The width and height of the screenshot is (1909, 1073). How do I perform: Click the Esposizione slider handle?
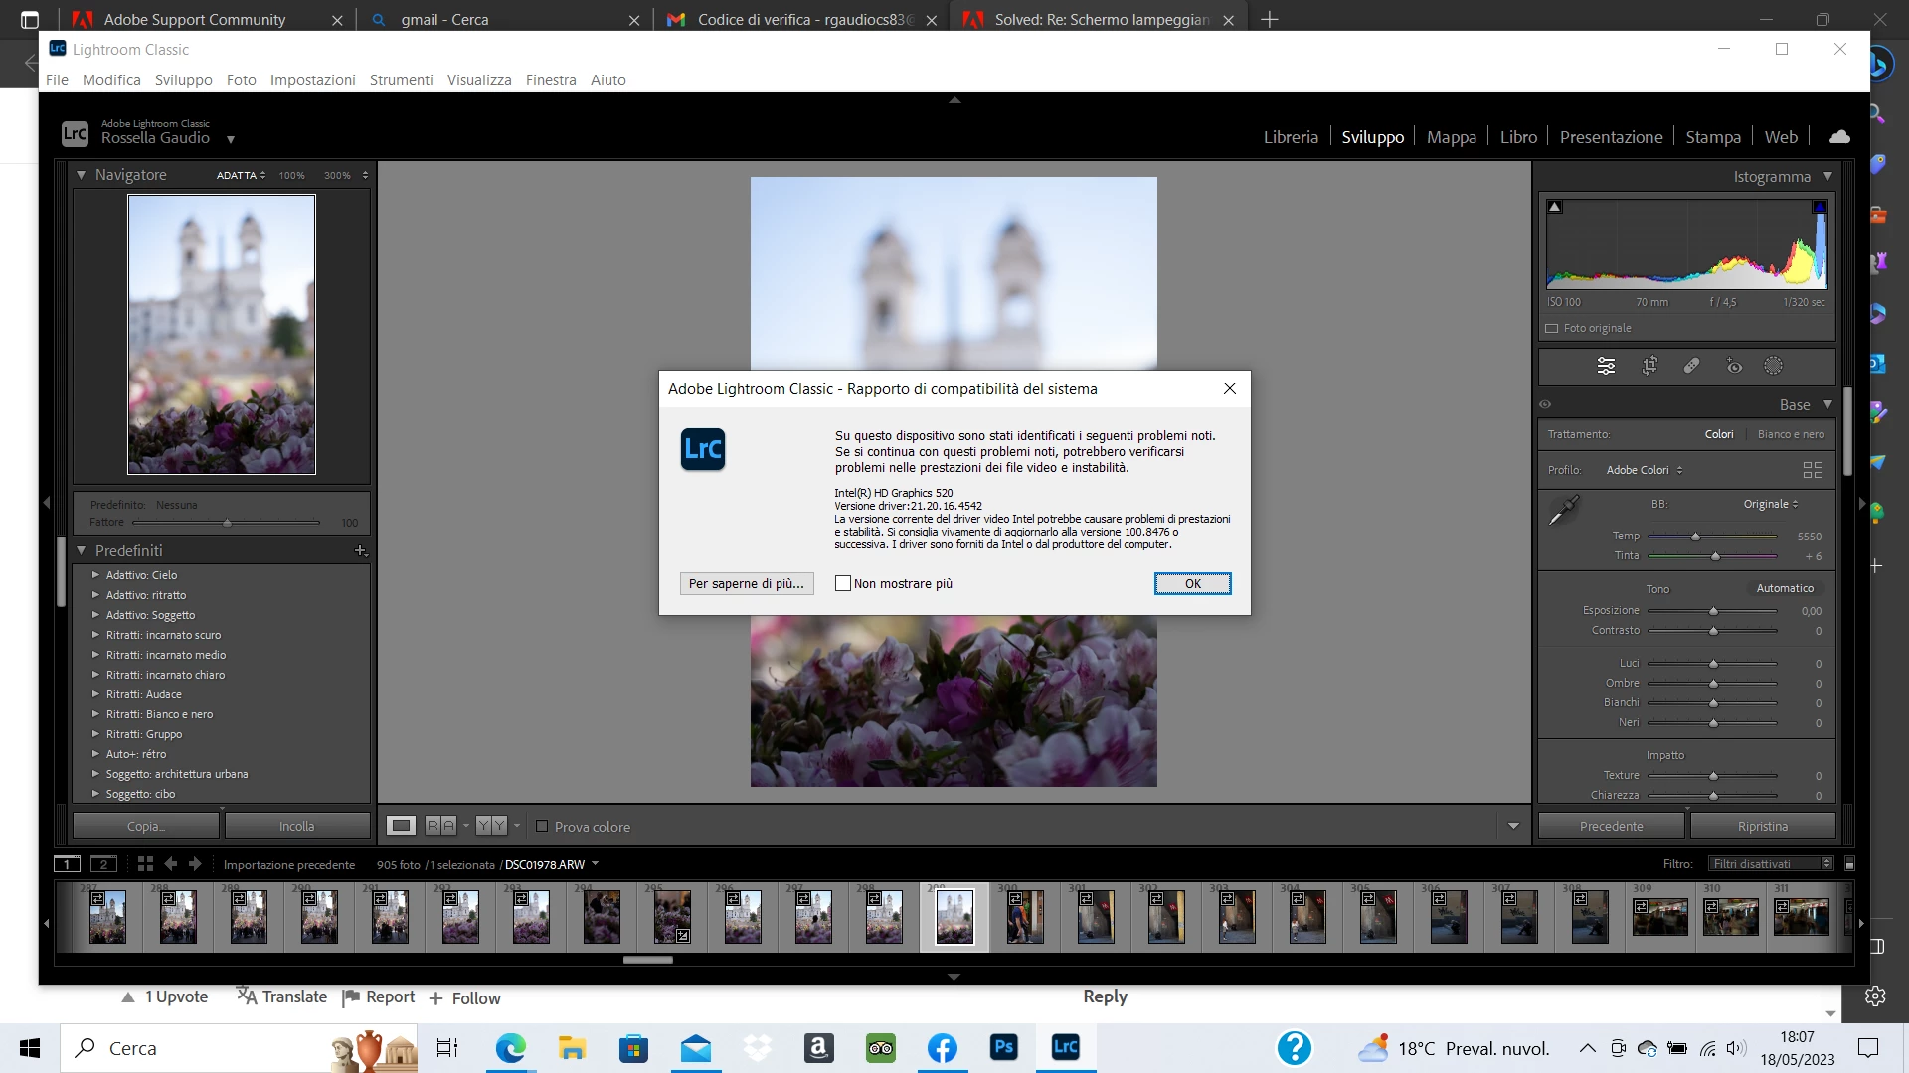[x=1713, y=612]
